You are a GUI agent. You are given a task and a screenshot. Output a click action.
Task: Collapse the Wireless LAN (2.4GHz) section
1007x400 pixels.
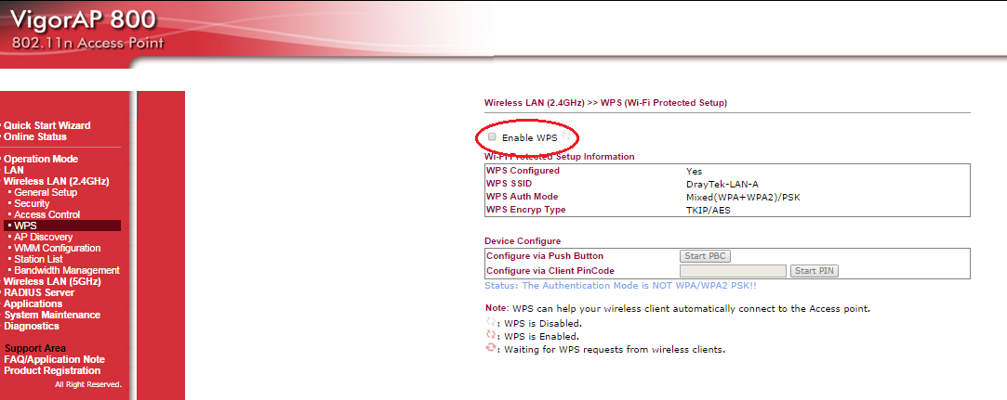pos(57,181)
